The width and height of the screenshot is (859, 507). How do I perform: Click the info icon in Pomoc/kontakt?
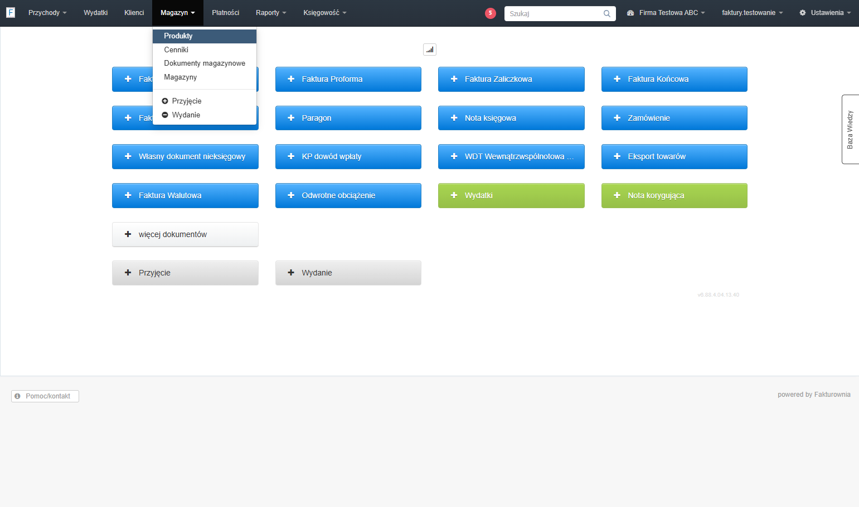pyautogui.click(x=18, y=396)
